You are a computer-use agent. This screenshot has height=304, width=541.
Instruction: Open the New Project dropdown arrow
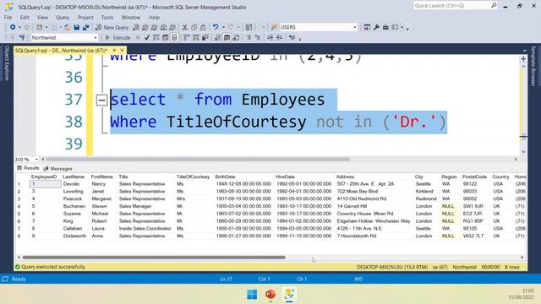[46, 27]
